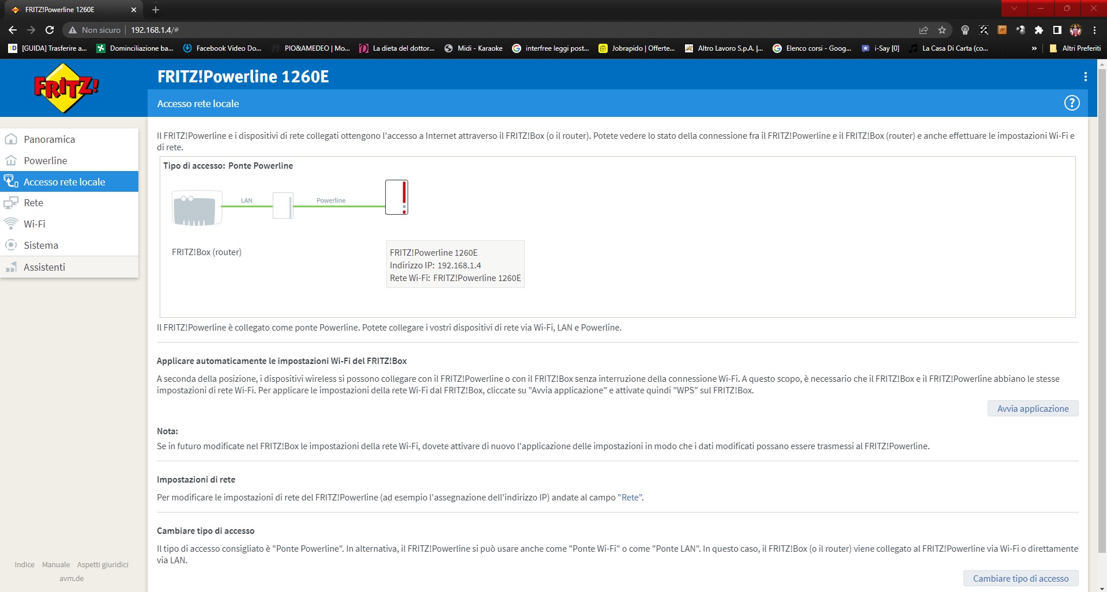This screenshot has height=592, width=1107.
Task: Open Chrome three-dot menu
Action: (1094, 30)
